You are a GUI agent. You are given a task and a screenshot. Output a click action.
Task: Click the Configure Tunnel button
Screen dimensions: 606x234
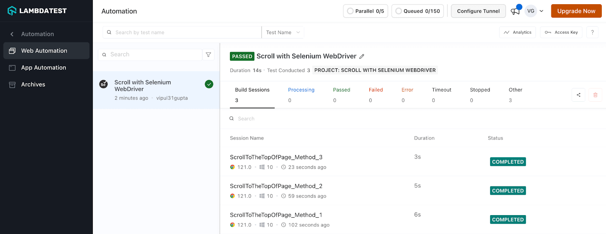coord(478,11)
